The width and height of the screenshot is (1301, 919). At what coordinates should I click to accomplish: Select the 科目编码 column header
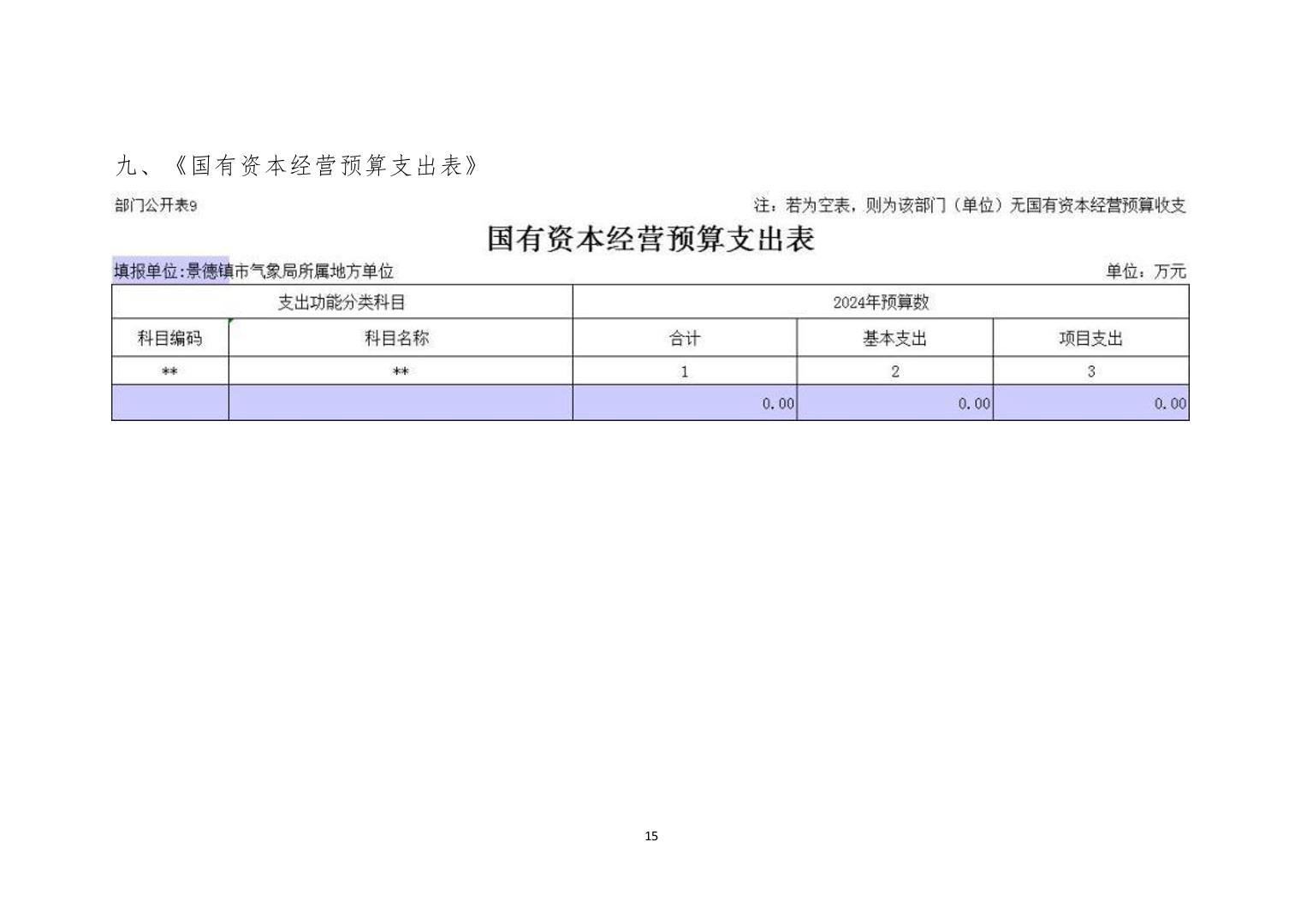169,338
